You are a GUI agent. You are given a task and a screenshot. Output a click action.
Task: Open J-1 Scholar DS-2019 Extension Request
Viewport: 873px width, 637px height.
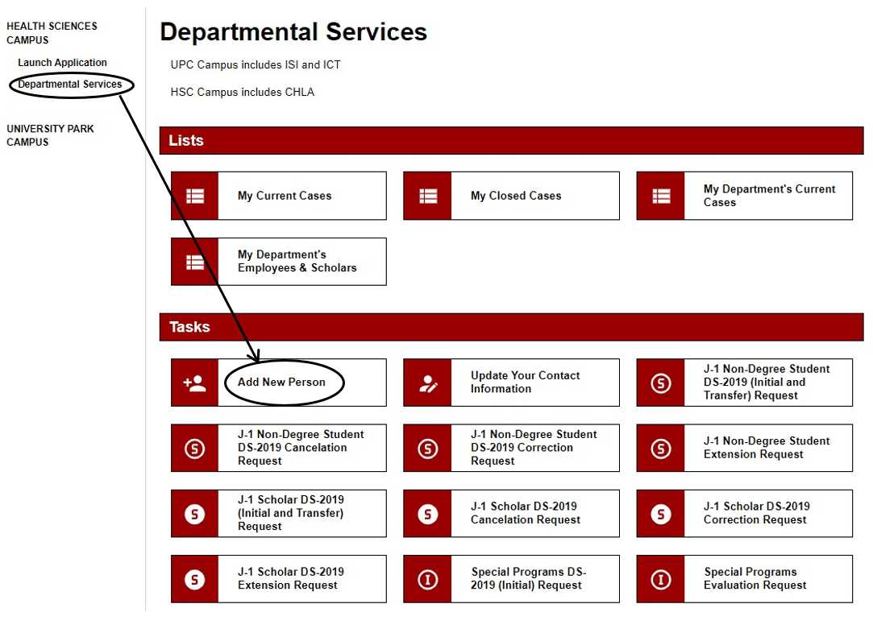279,579
